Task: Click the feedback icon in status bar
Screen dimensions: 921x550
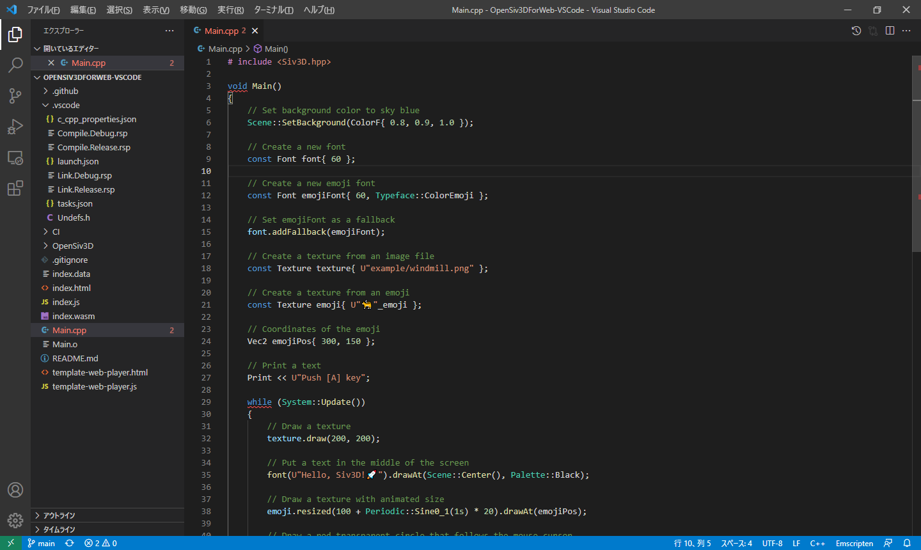Action: coord(888,543)
